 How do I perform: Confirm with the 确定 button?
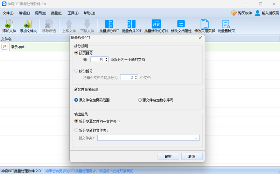[168, 156]
